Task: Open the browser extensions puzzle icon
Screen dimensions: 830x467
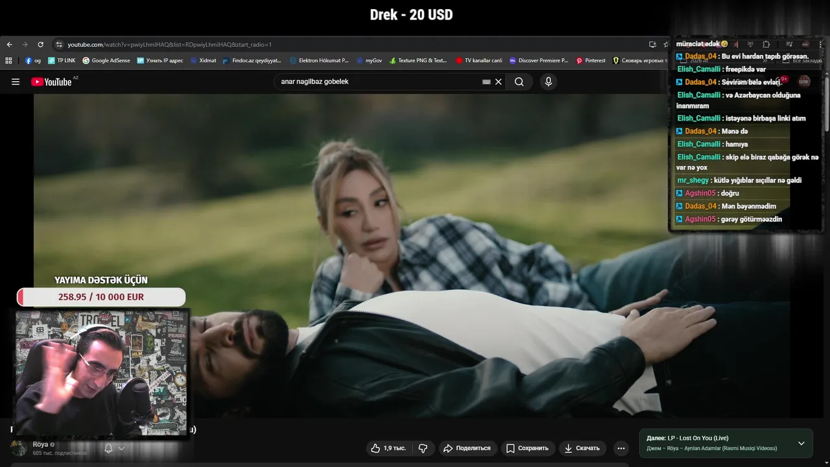Action: coord(766,45)
